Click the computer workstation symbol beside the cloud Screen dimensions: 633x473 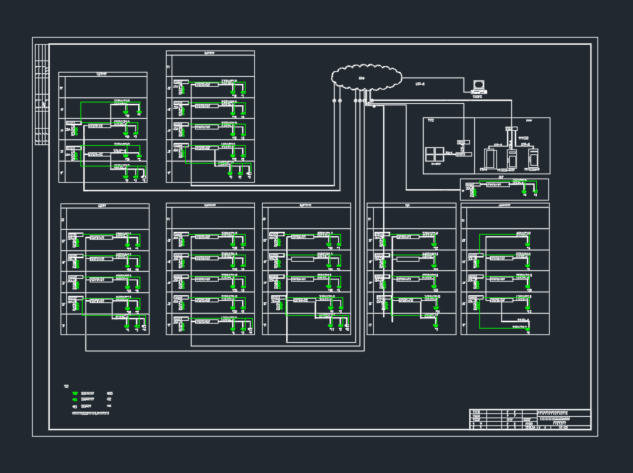479,87
